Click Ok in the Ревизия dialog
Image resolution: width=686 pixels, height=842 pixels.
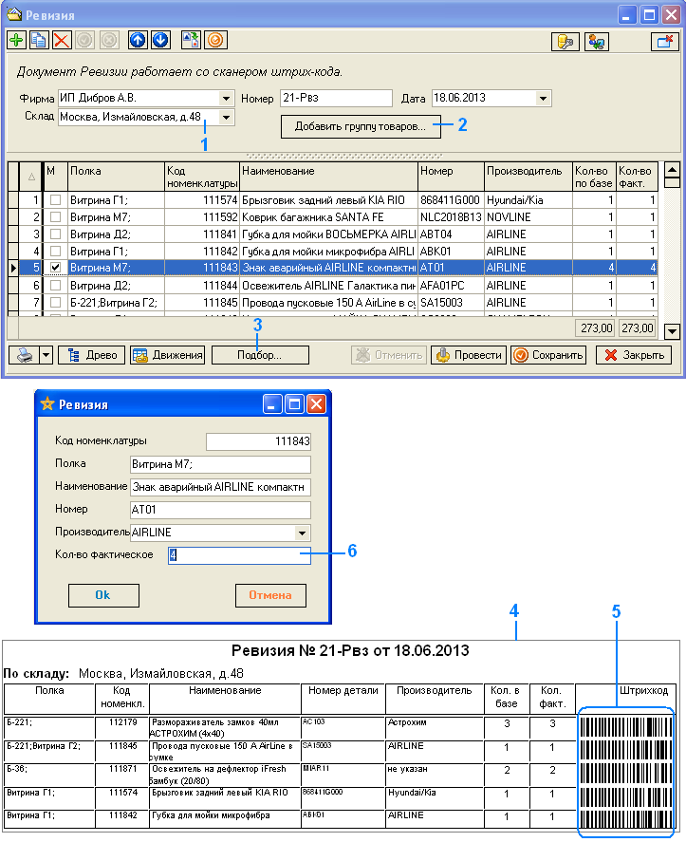103,595
